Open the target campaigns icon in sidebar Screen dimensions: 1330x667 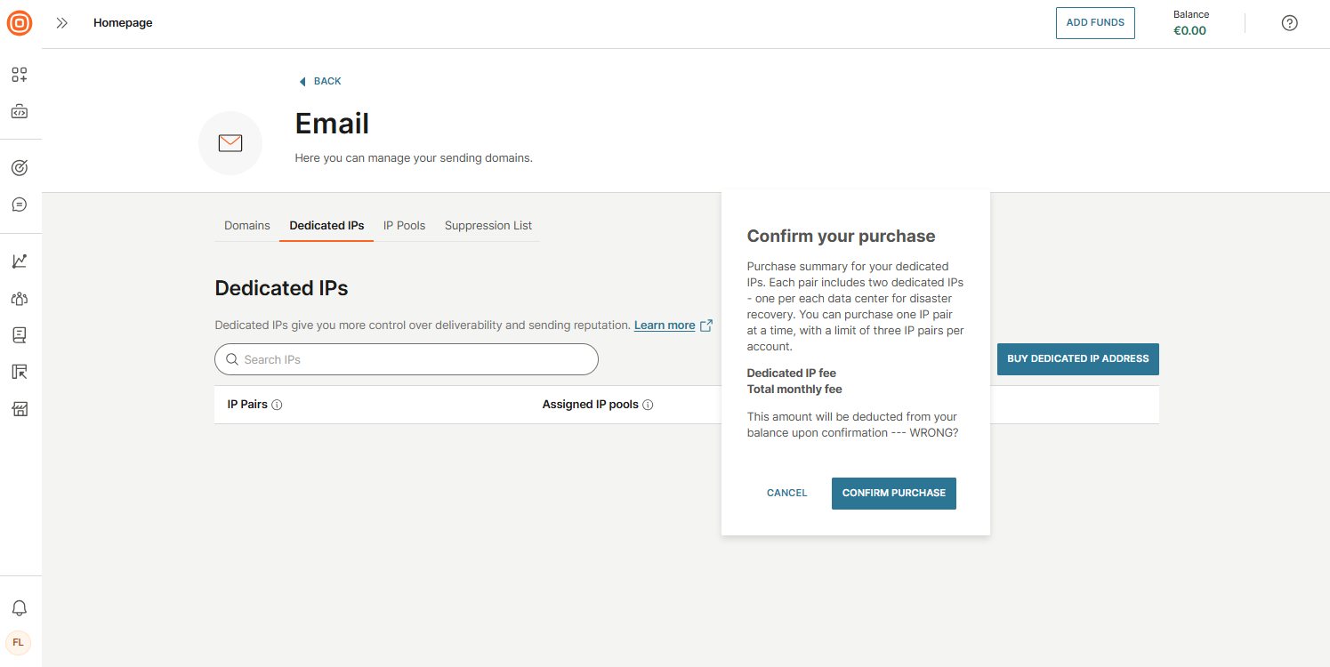coord(20,167)
